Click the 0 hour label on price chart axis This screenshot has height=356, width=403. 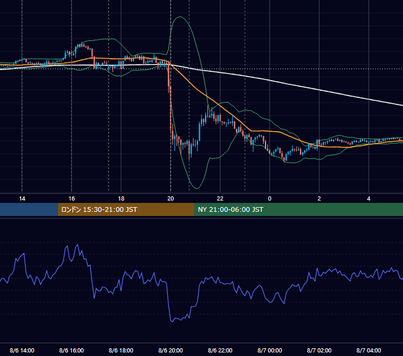coord(270,199)
